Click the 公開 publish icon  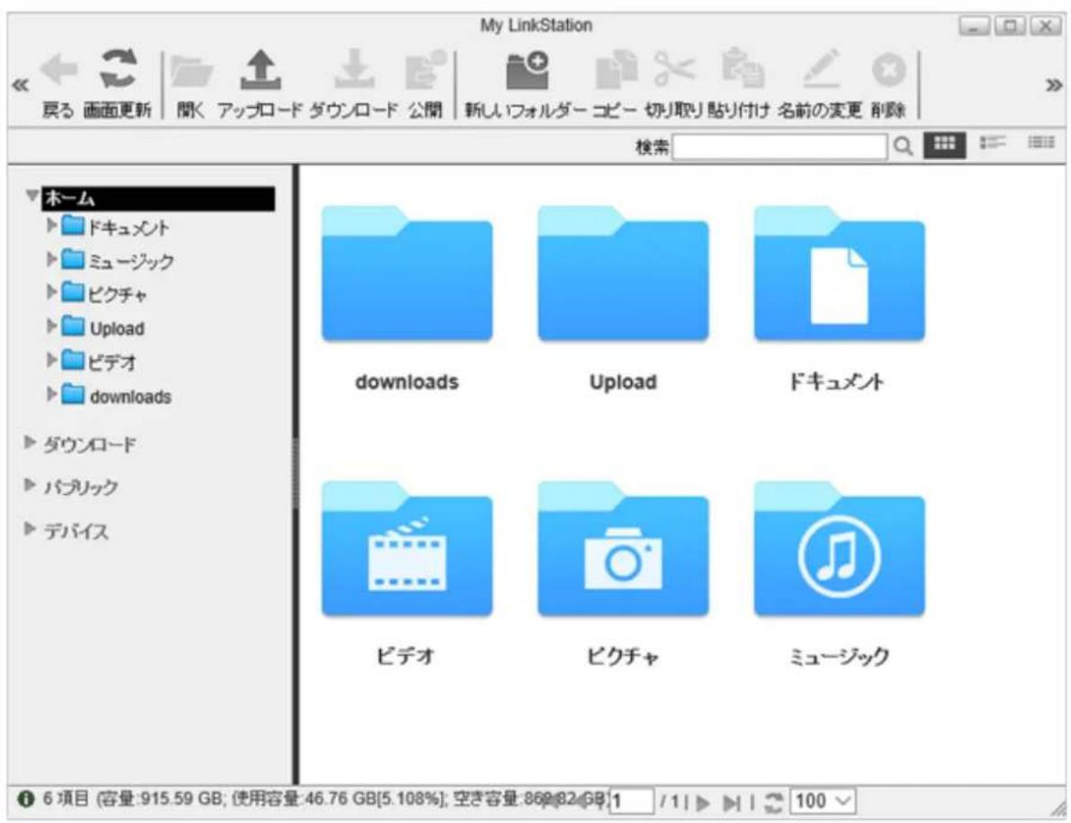point(425,69)
